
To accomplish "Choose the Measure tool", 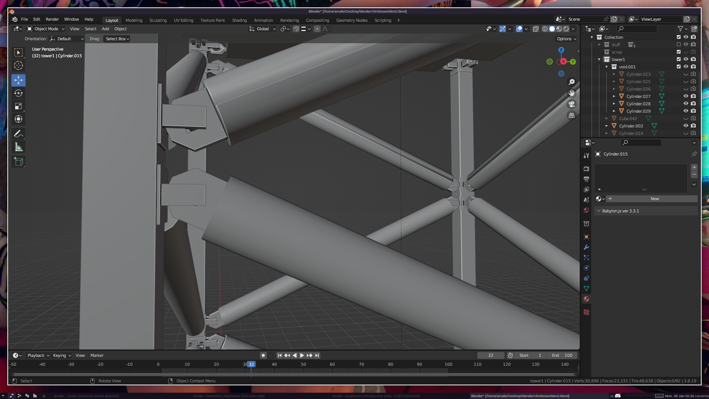I will coord(18,147).
